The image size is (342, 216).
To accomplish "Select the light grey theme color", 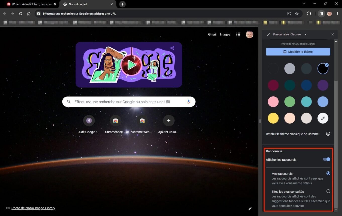I will (290, 68).
